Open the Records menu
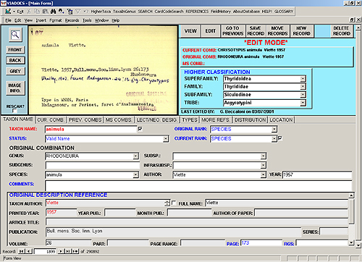362x262 pixels. pos(72,20)
